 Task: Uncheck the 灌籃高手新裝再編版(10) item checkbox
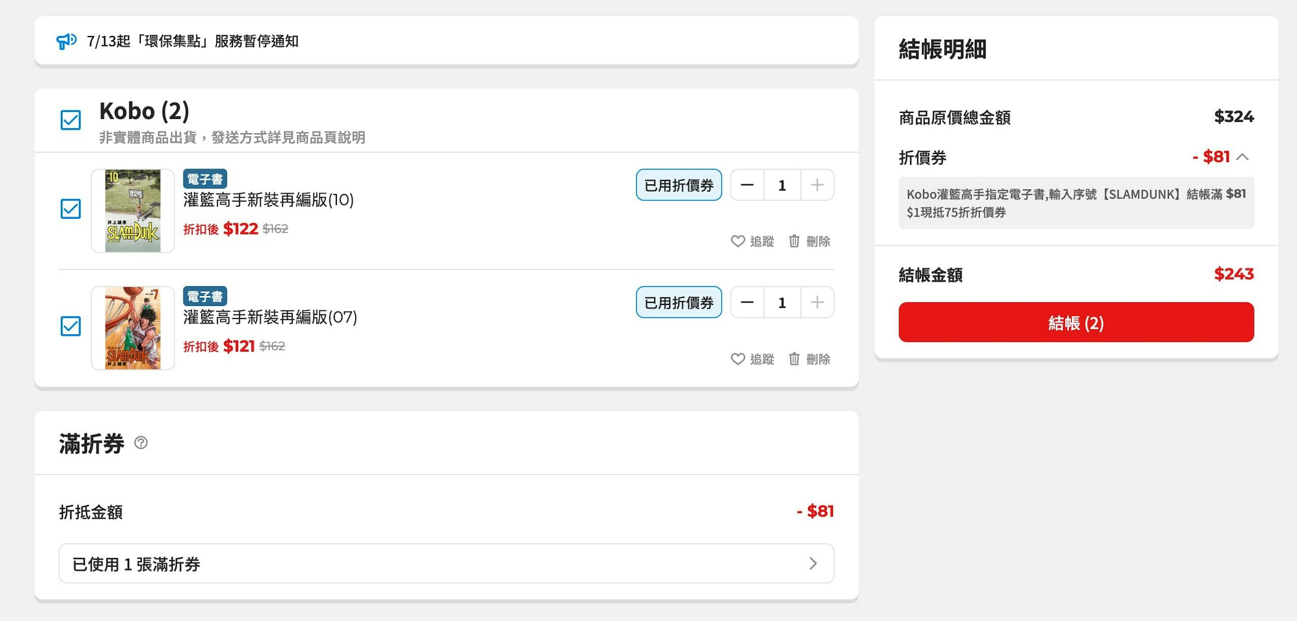pos(70,209)
